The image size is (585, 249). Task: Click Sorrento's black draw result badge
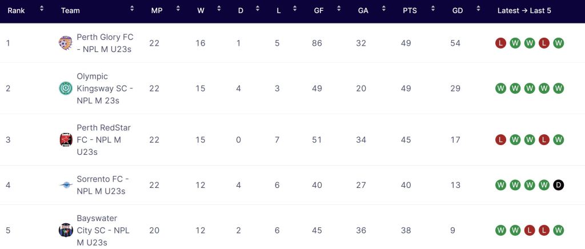pos(559,185)
